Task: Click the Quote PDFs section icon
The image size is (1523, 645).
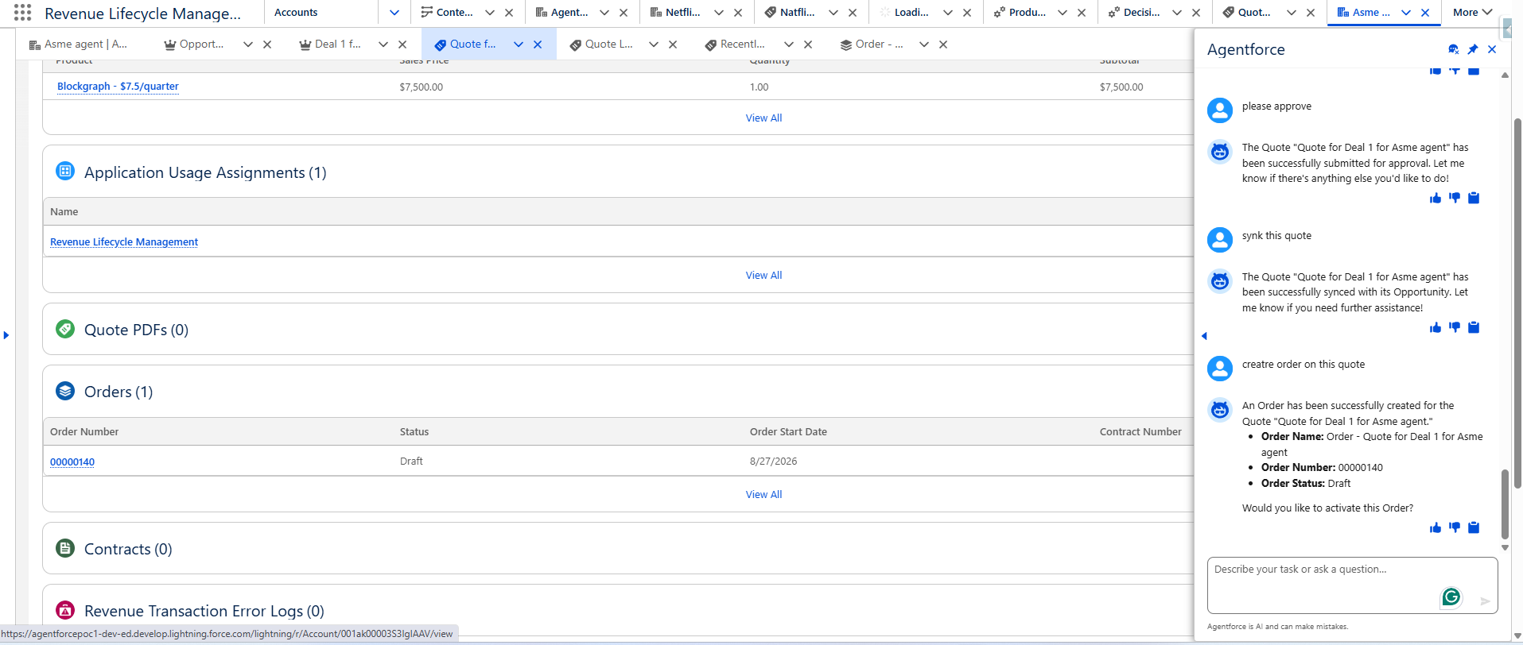Action: 65,329
